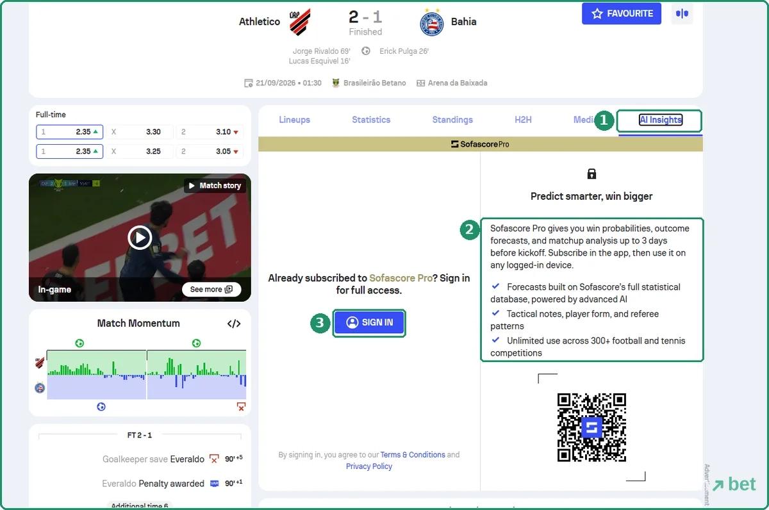Switch to the Standings tab

(452, 120)
